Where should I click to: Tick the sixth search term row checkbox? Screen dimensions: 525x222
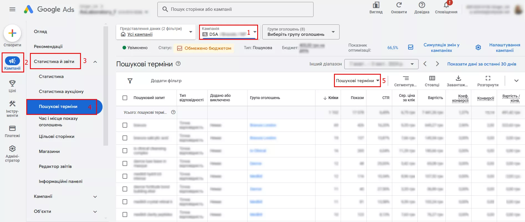[x=125, y=189]
